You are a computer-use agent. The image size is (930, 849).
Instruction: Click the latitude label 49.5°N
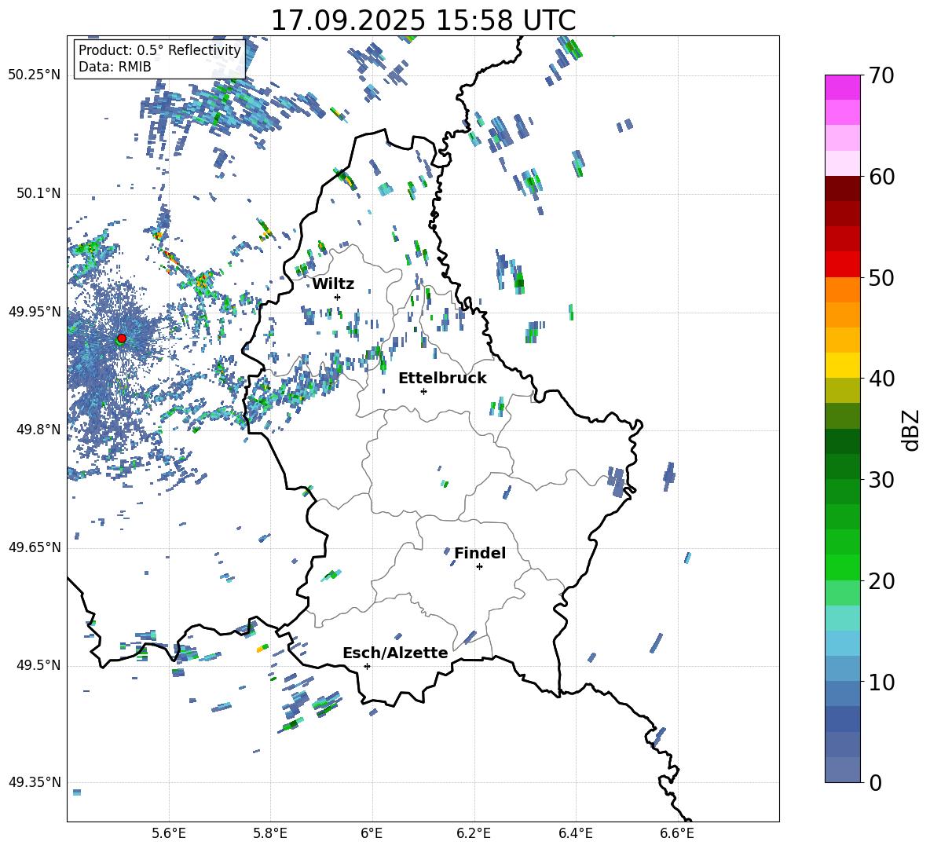tap(38, 665)
